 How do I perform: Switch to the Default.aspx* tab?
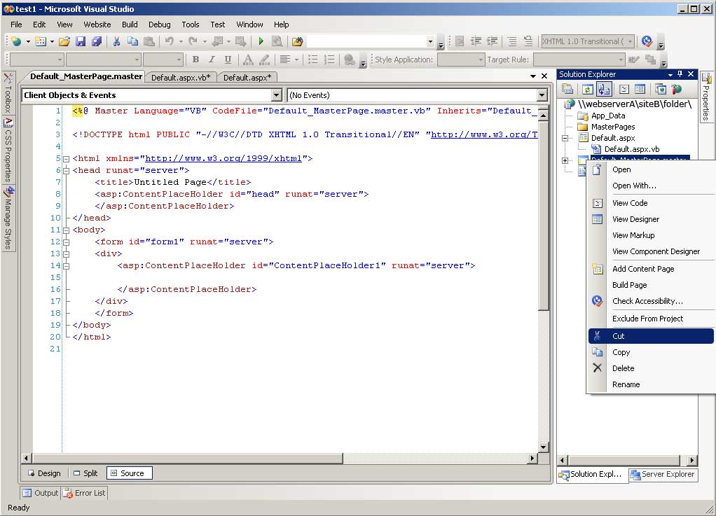(x=247, y=78)
